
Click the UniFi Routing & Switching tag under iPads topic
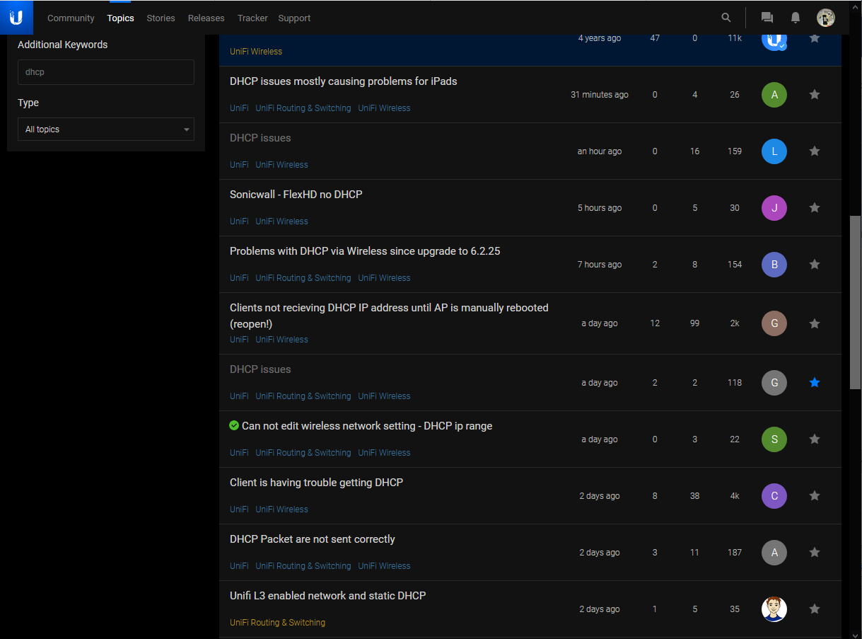click(x=303, y=108)
